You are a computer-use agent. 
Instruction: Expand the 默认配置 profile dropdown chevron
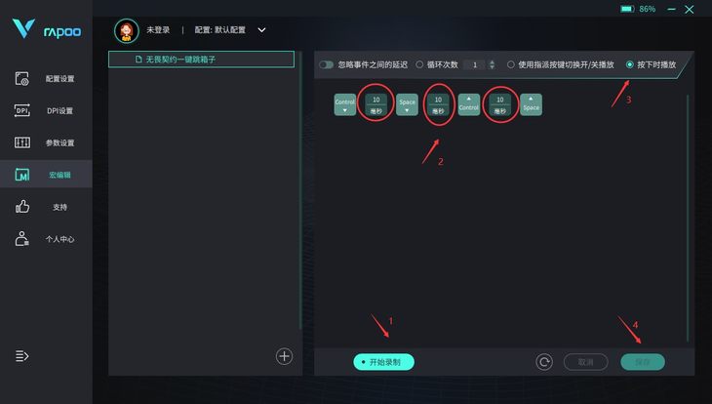point(261,30)
